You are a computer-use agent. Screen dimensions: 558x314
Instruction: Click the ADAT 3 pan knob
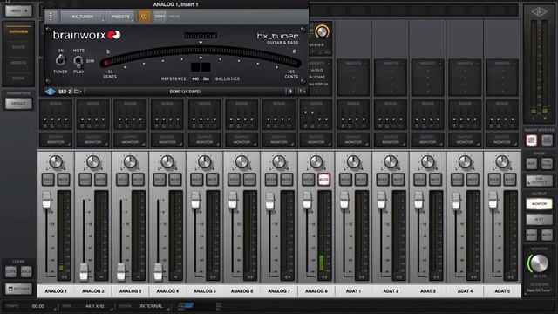428,162
